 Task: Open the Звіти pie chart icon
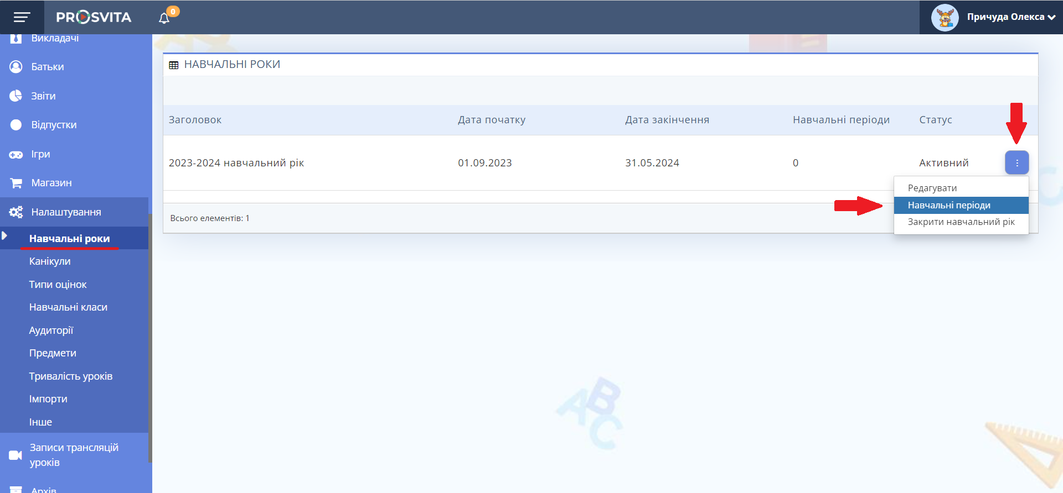tap(16, 96)
